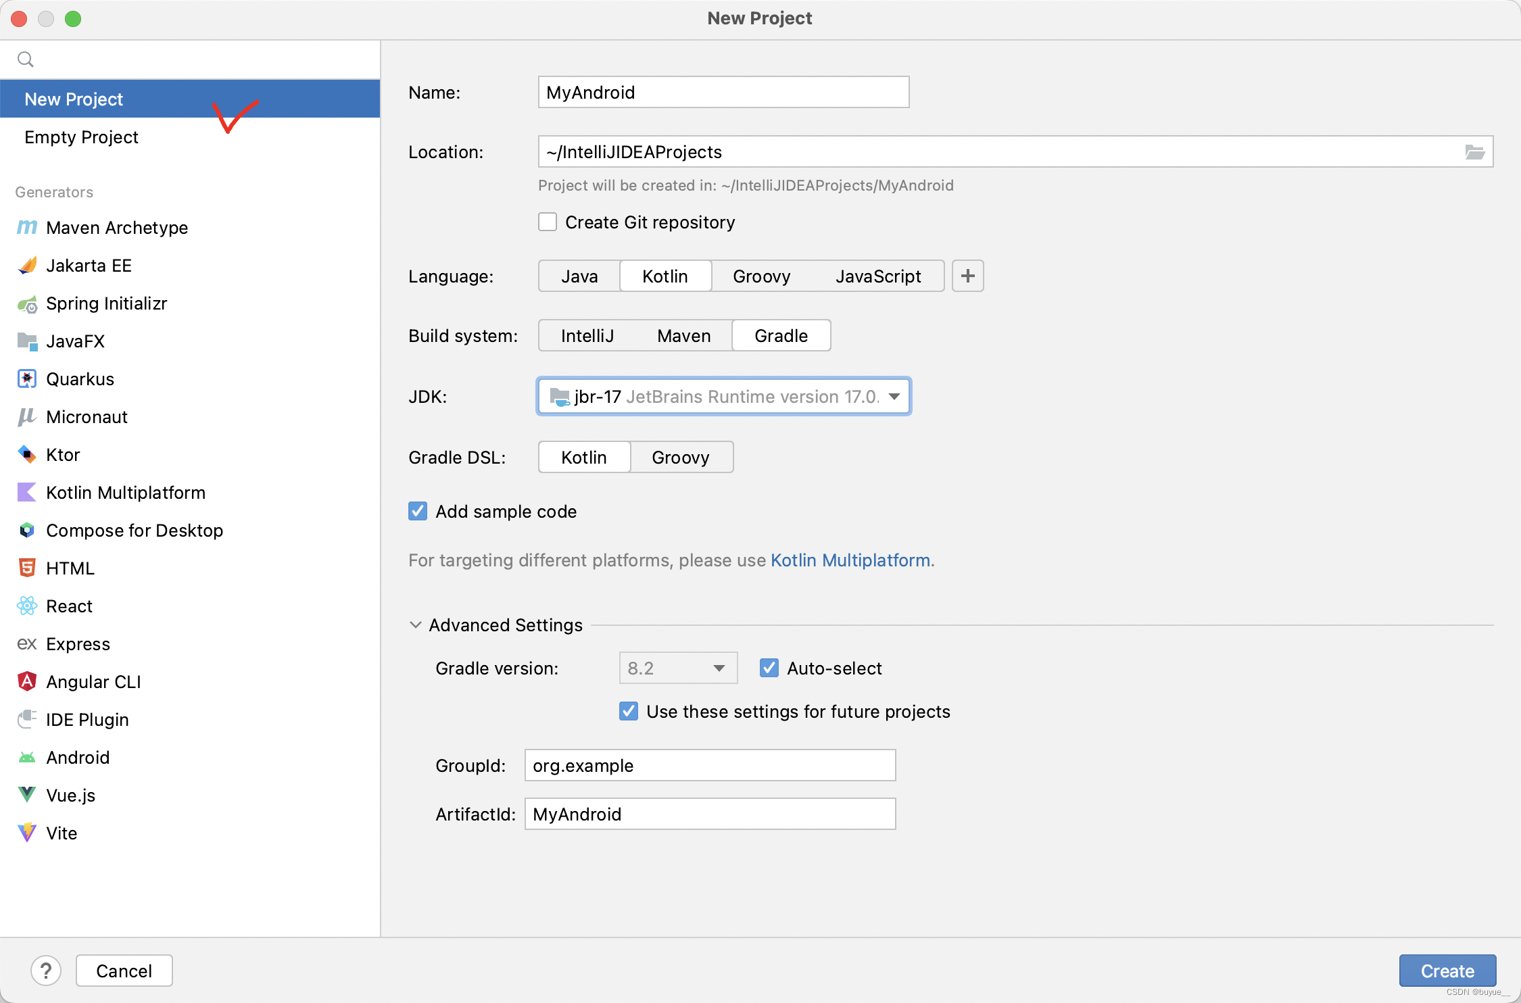
Task: Follow the Kotlin Multiplatform link
Action: [850, 560]
